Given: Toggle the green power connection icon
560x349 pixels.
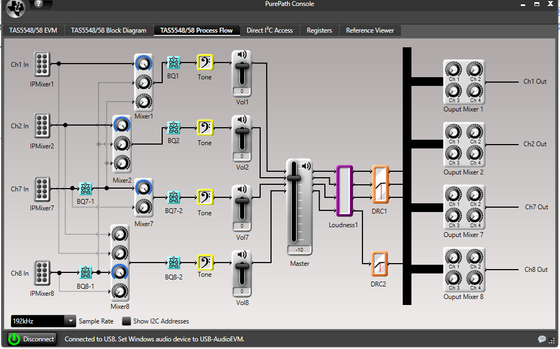Looking at the screenshot, I should point(14,339).
